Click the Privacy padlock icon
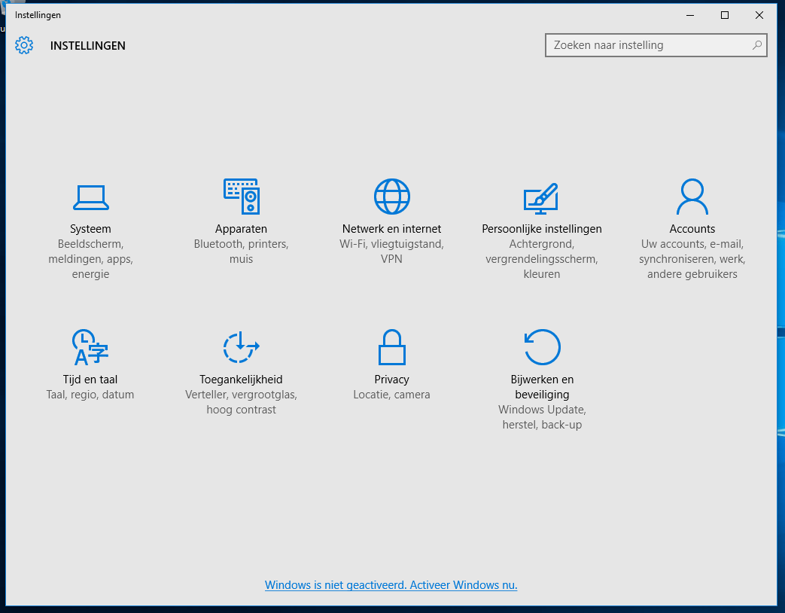Image resolution: width=785 pixels, height=613 pixels. pyautogui.click(x=391, y=347)
